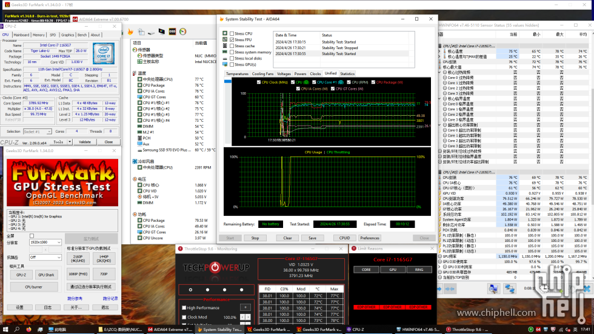This screenshot has width=594, height=334.
Task: Switch to AIDA64 Extreme taskbar item
Action: coord(170,330)
